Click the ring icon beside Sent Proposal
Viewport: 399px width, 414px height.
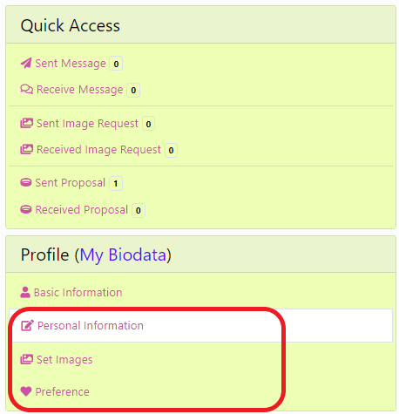(26, 183)
